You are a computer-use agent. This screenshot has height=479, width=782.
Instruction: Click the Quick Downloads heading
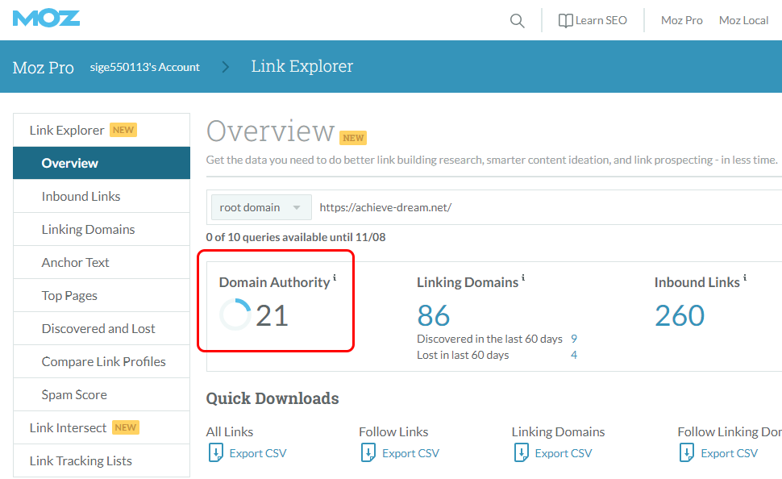coord(272,398)
